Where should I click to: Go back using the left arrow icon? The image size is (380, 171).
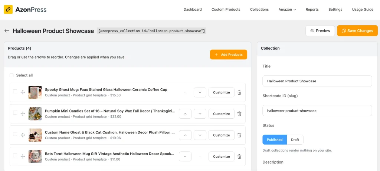7,31
